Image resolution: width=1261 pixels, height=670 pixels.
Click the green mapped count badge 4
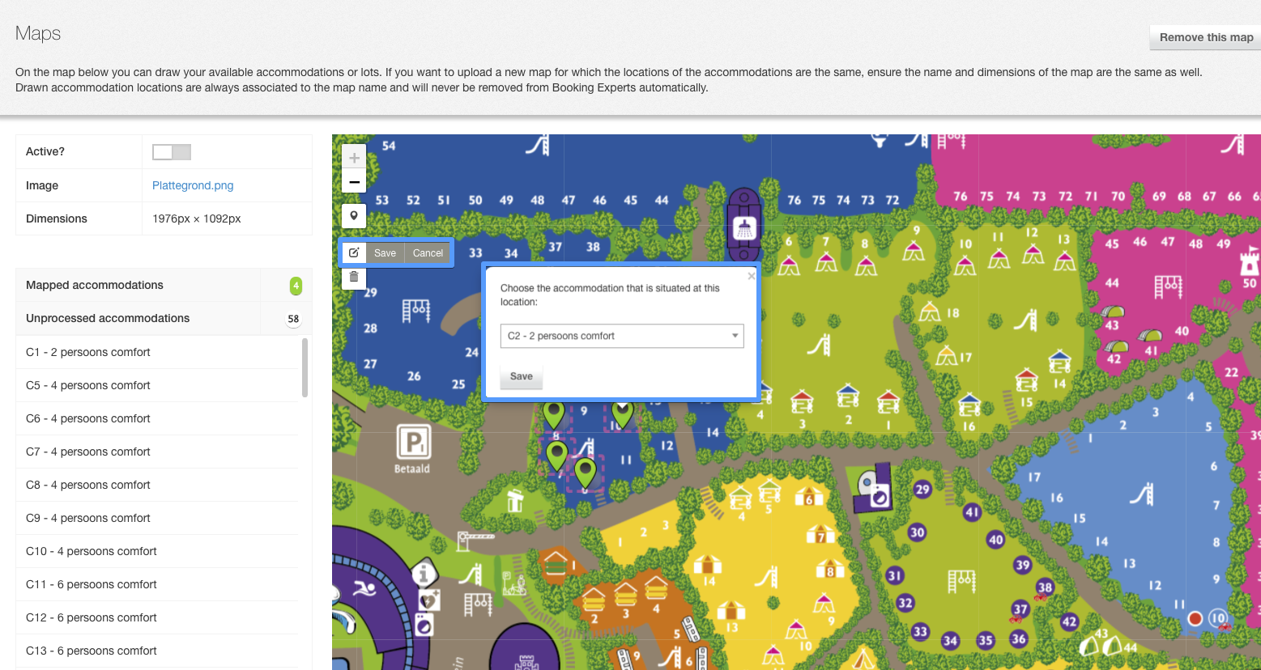(296, 286)
